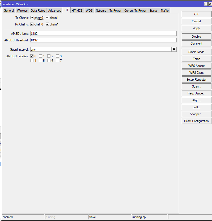Start a wireless Scan
This screenshot has width=212, height=221.
click(196, 86)
